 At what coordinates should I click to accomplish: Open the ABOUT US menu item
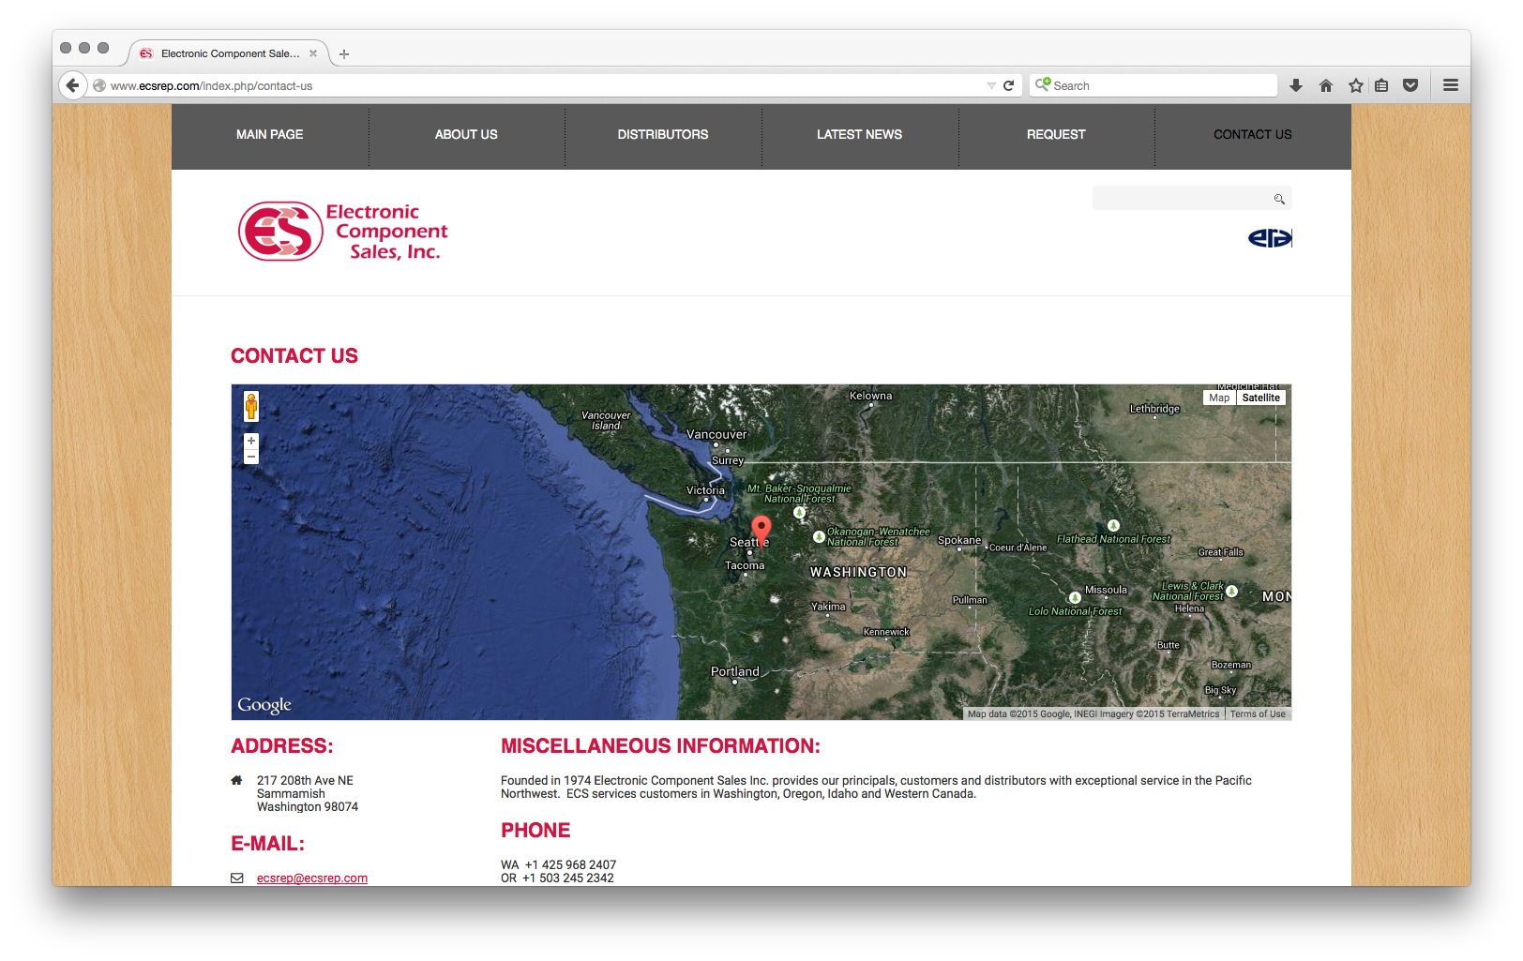point(466,135)
